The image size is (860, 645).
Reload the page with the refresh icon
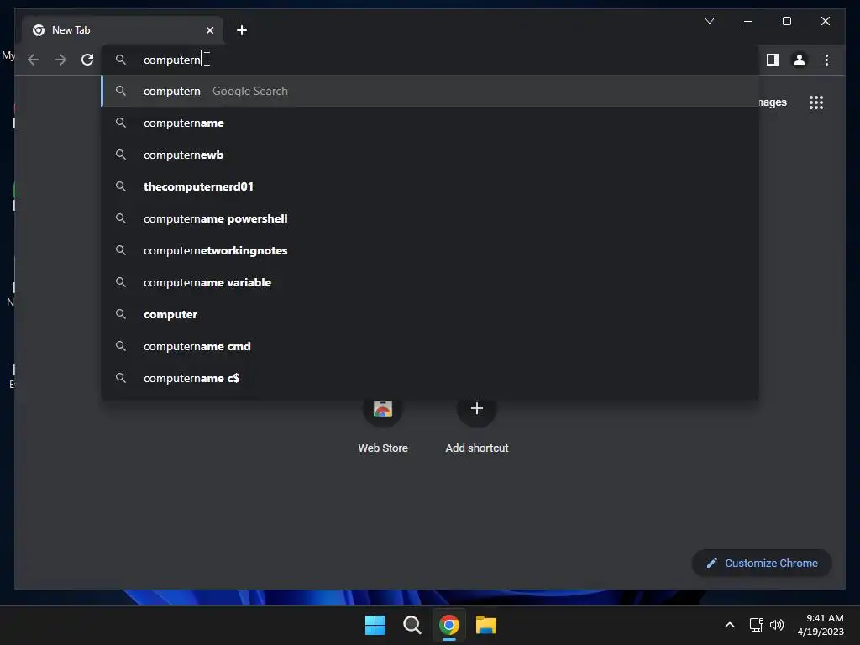coord(87,60)
